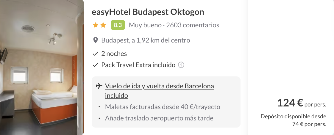Click 'Maletas facturadas desde 40 €/trayecto' line
The image size is (334, 135).
point(163,107)
